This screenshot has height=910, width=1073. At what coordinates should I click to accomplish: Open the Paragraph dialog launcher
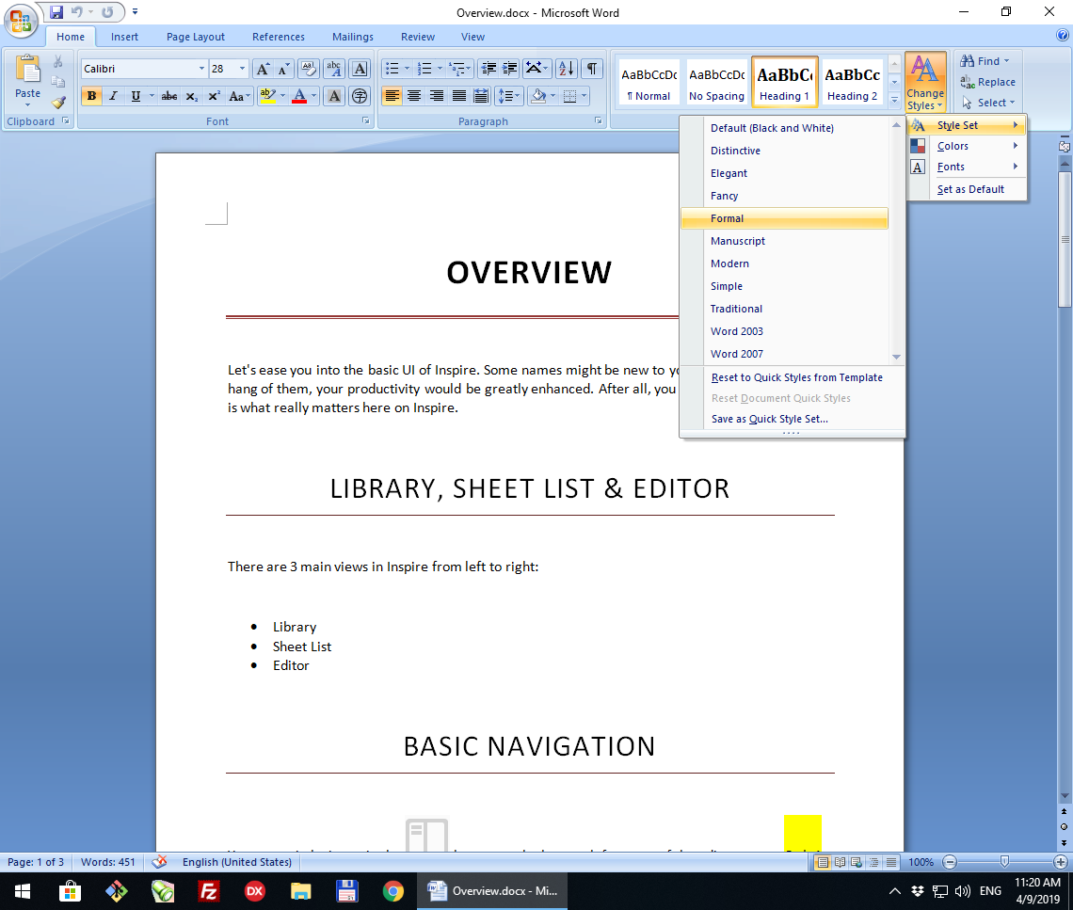tap(598, 120)
